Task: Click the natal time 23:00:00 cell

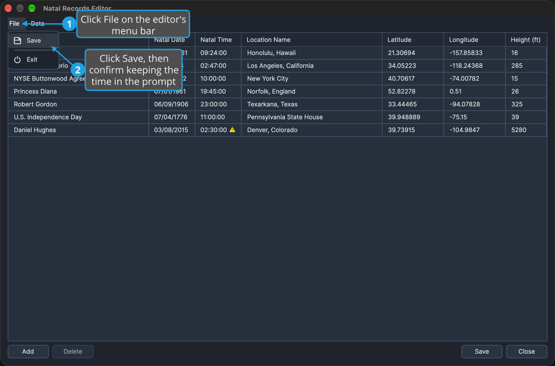Action: pyautogui.click(x=218, y=104)
